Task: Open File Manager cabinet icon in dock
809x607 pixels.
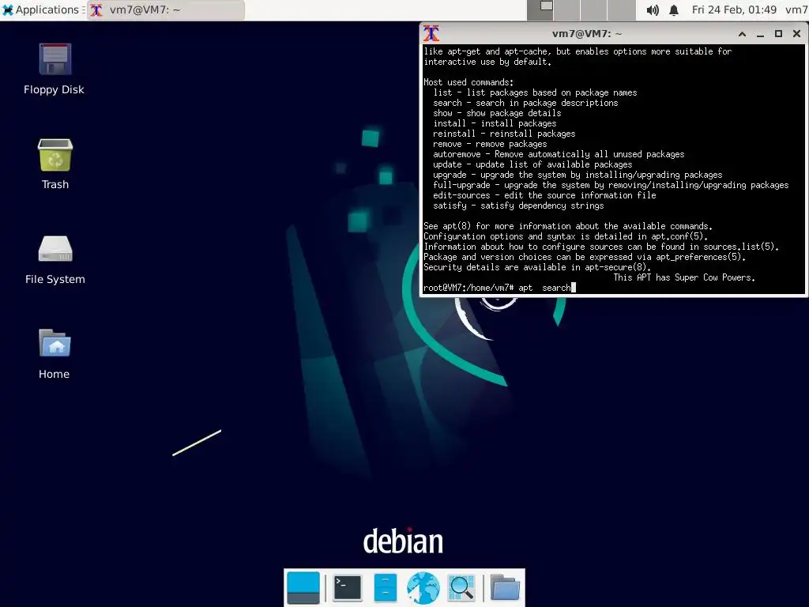Action: coord(385,587)
